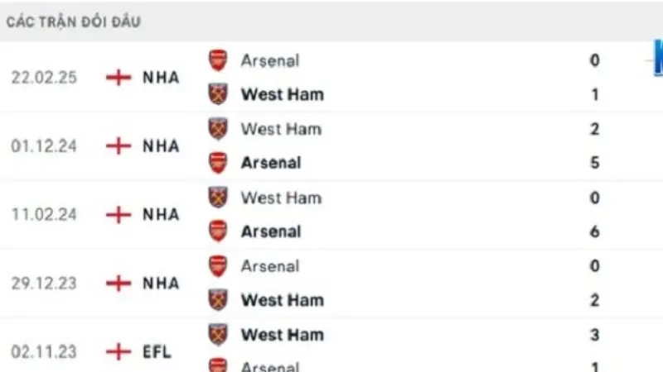Open West Ham team link in 22.02.25 match
This screenshot has width=663, height=372.
pyautogui.click(x=282, y=94)
